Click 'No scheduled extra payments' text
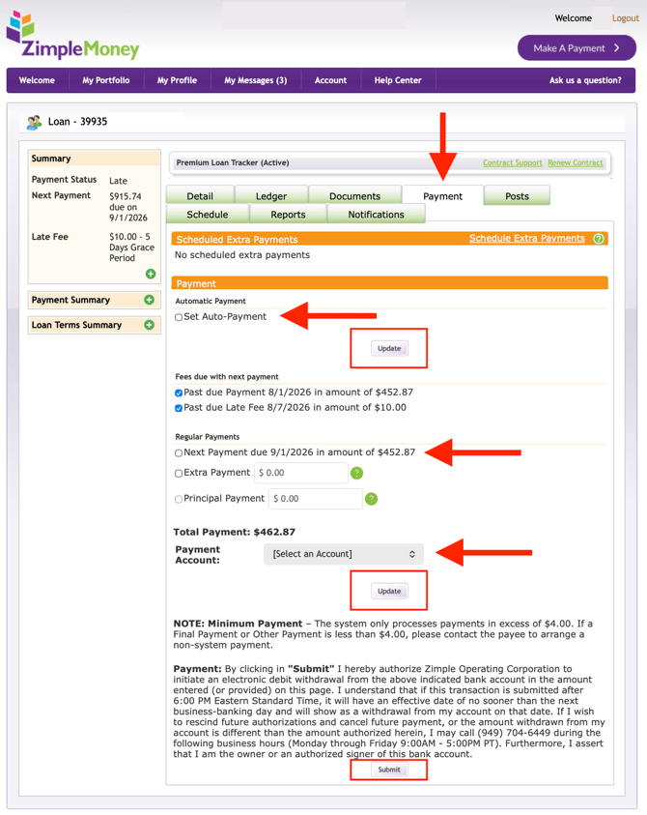Image resolution: width=647 pixels, height=815 pixels. point(242,255)
